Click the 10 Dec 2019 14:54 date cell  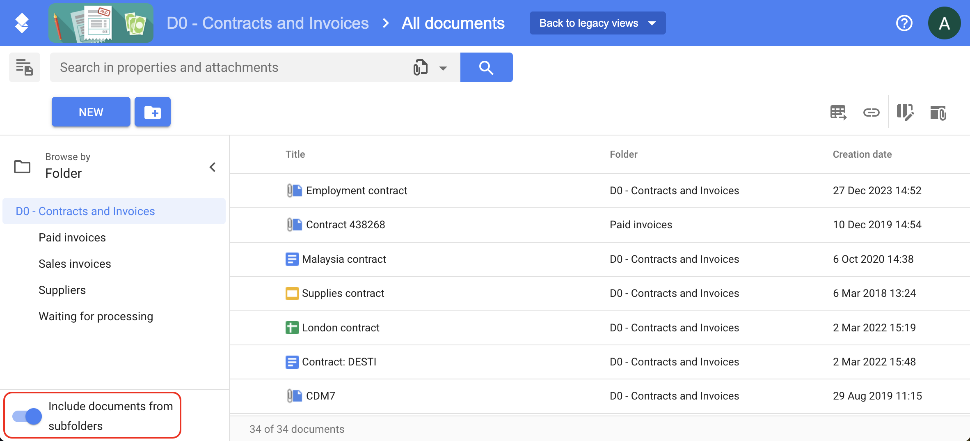point(877,225)
